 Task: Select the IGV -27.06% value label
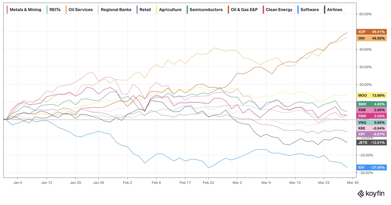coord(371,168)
